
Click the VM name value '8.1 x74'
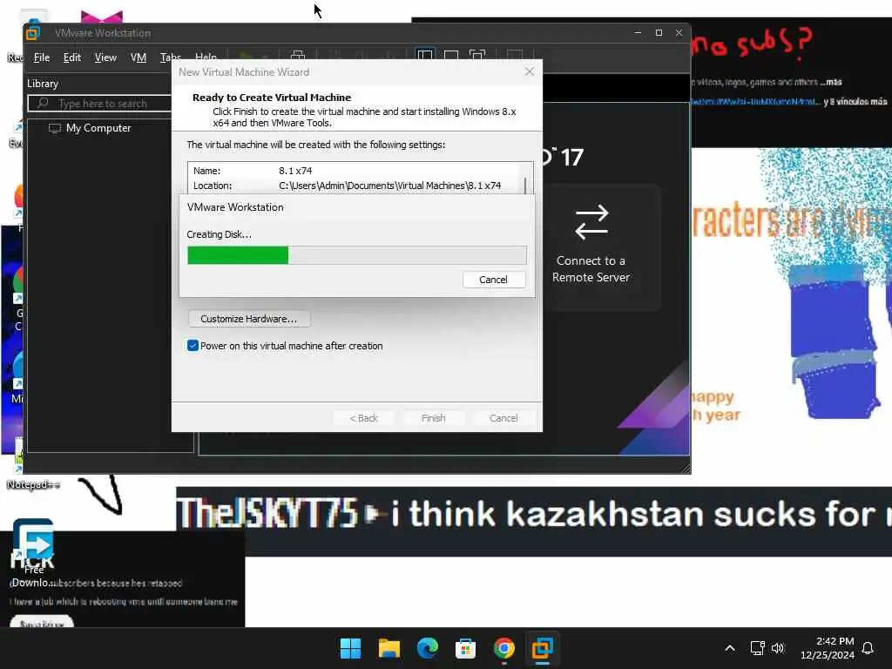pos(295,171)
